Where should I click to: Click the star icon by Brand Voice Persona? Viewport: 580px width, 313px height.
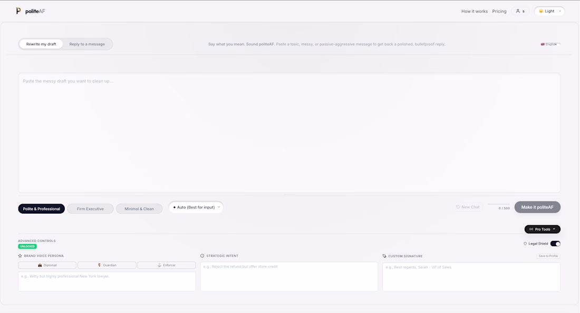pyautogui.click(x=20, y=256)
